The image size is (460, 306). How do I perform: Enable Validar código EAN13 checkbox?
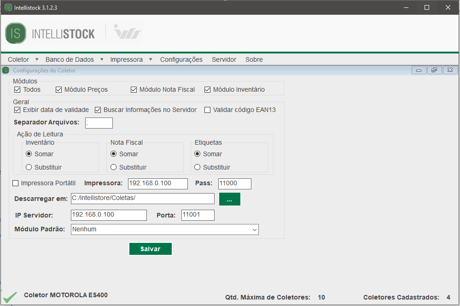pos(208,110)
